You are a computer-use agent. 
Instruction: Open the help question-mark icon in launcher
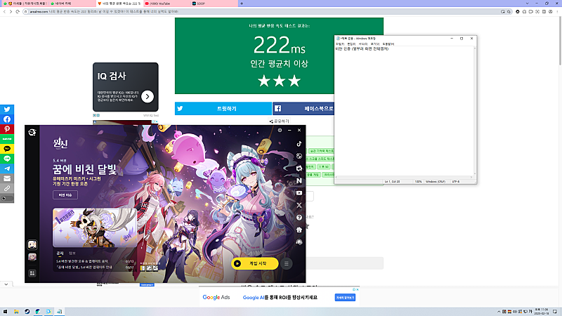point(299,218)
